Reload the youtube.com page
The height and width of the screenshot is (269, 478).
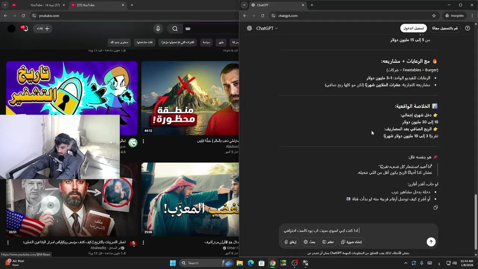(23, 16)
